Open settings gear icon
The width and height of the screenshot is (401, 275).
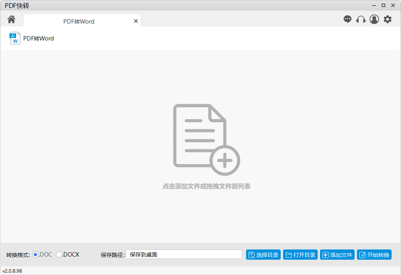pyautogui.click(x=388, y=19)
